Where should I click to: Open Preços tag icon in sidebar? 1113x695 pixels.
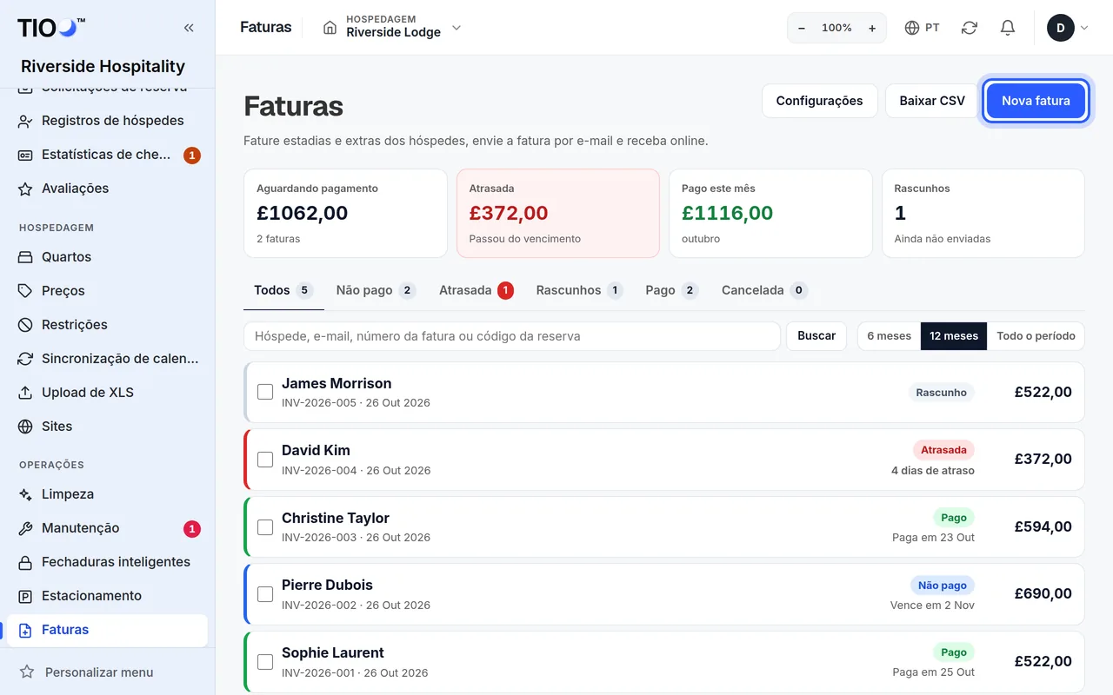point(25,291)
